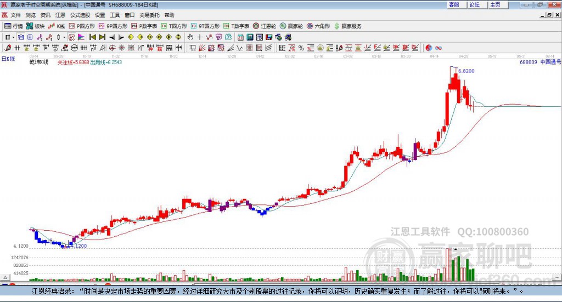Open the 窗口 menu
Screen dimensions: 562x302
coord(130,15)
